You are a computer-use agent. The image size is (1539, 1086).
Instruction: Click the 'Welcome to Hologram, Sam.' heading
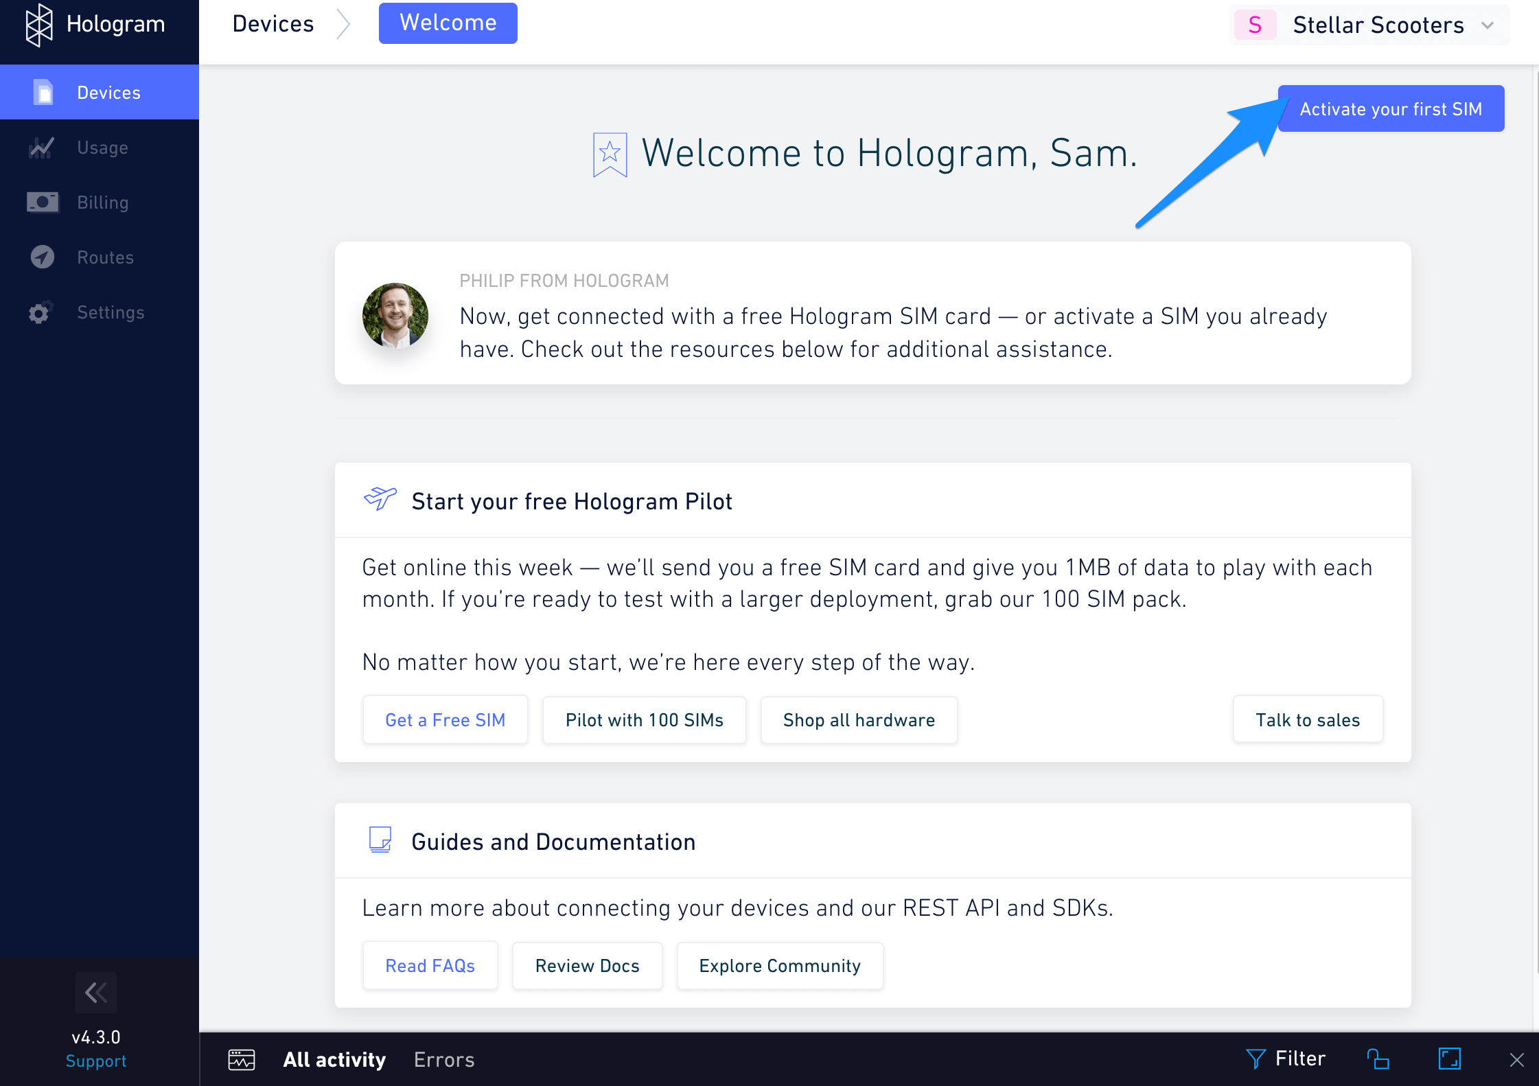(x=890, y=152)
